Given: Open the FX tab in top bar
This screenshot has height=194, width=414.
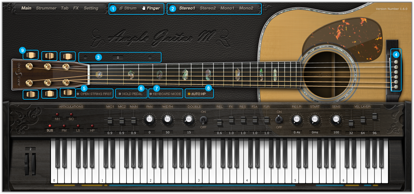Looking at the screenshot, I should click(76, 8).
